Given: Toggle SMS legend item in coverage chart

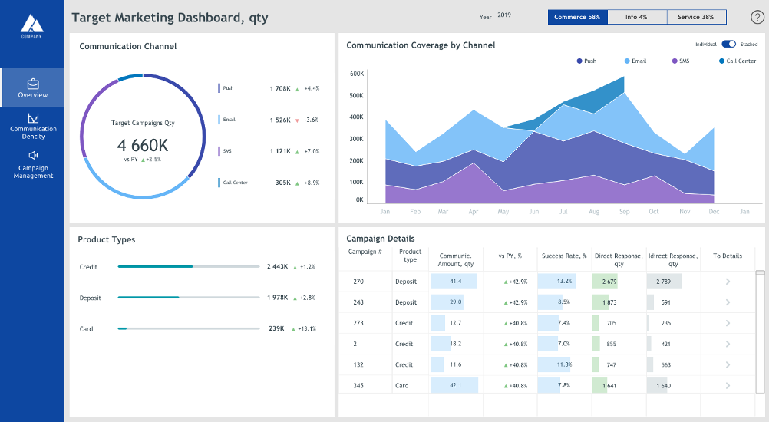Looking at the screenshot, I should (681, 61).
